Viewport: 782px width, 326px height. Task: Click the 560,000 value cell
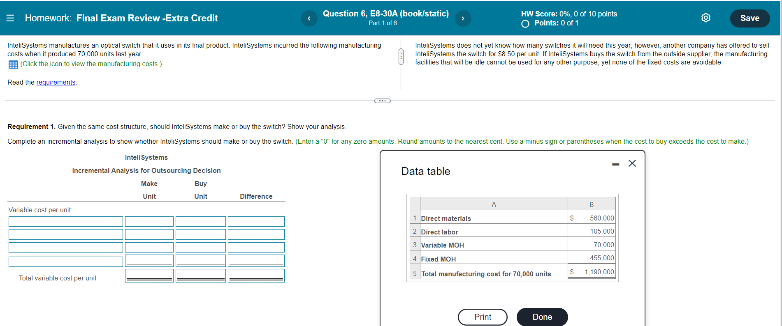[x=592, y=218]
